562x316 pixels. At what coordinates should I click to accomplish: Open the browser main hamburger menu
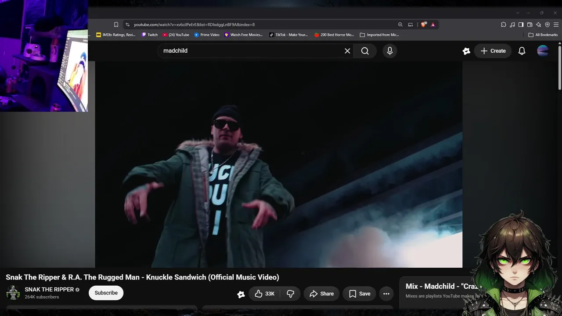(x=556, y=25)
